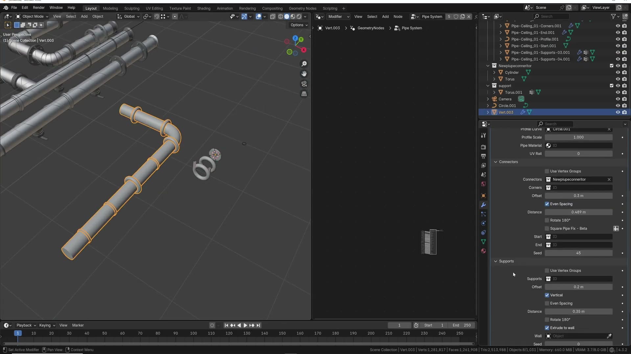Screen dimensions: 631x354
Task: Expand the Torus.001 outliner item
Action: 494,92
